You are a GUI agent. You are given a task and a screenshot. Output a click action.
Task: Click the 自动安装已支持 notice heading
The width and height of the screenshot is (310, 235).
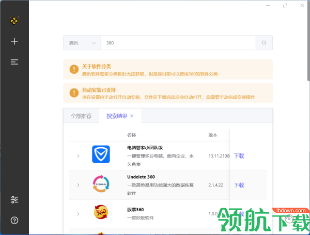coord(99,90)
